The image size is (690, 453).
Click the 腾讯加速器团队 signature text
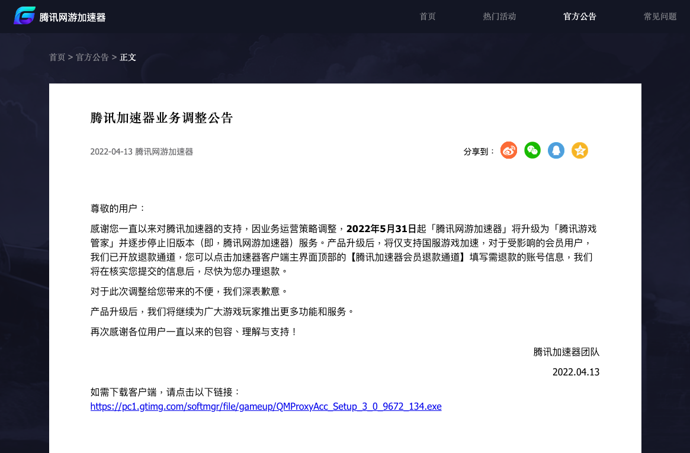tap(566, 352)
